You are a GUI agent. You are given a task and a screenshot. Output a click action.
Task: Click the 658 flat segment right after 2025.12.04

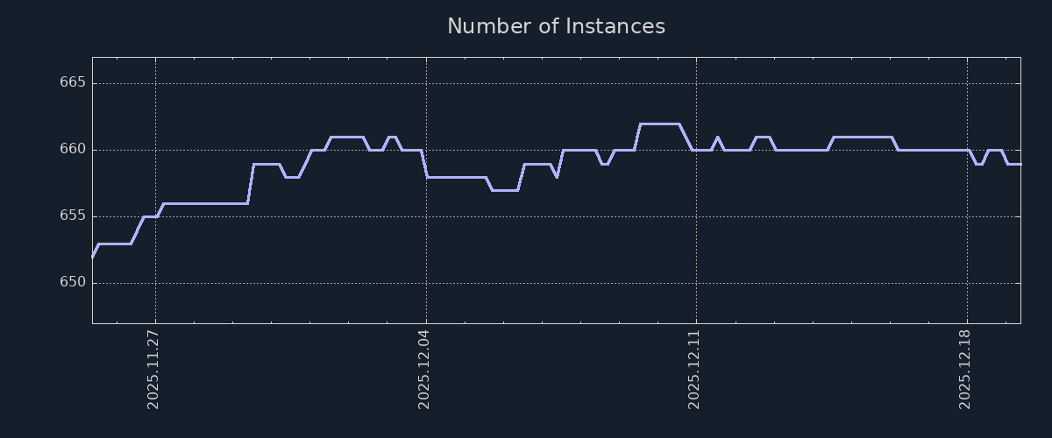[x=456, y=177]
